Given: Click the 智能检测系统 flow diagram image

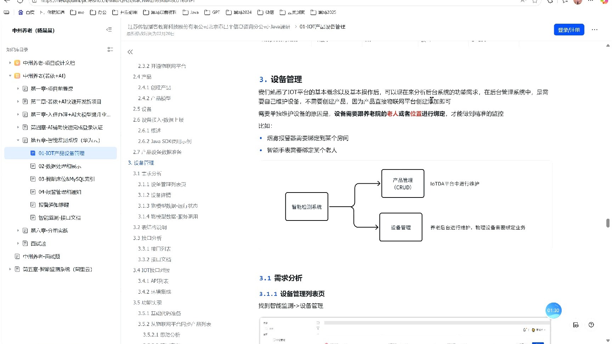Looking at the screenshot, I should click(x=406, y=205).
